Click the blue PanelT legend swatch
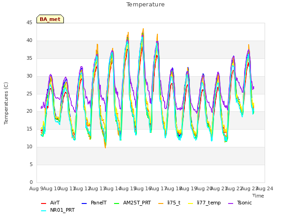Viewport: 292px width, 219px height. pyautogui.click(x=84, y=203)
